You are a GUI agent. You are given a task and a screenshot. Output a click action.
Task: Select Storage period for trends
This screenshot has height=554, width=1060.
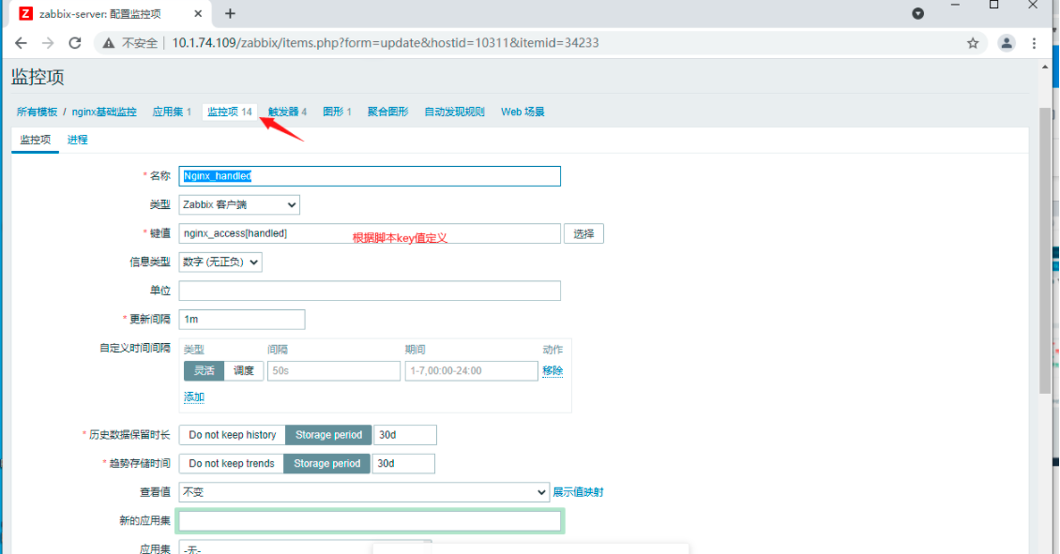click(x=327, y=463)
